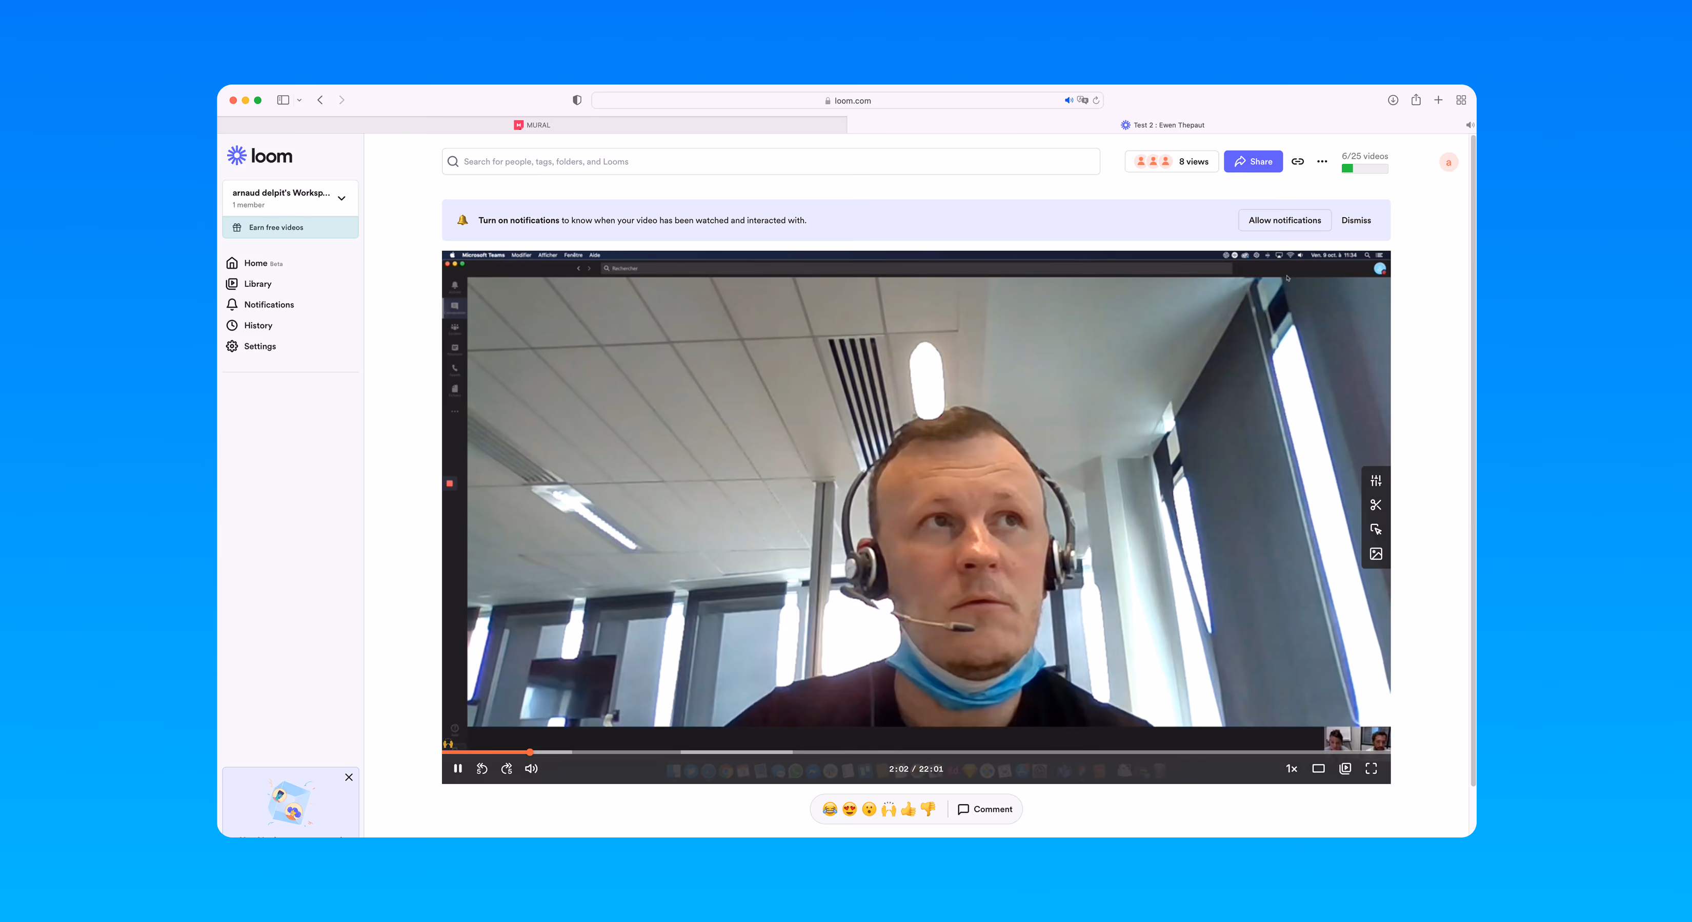Open trim video scissors tool

tap(1376, 505)
